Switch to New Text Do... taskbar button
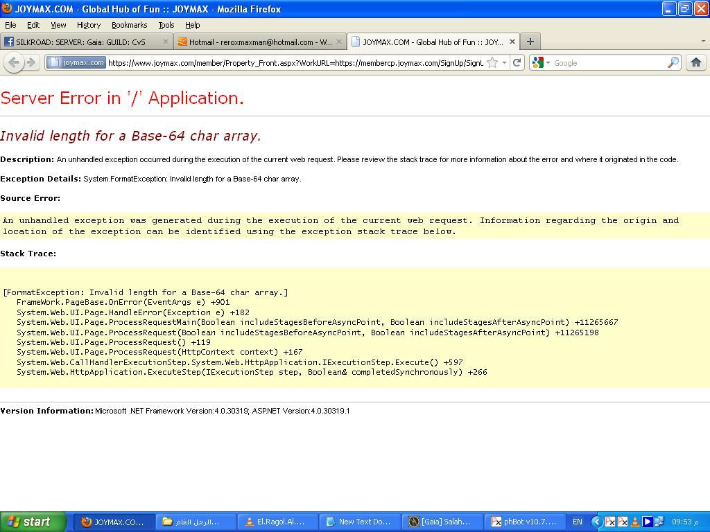 pyautogui.click(x=360, y=522)
